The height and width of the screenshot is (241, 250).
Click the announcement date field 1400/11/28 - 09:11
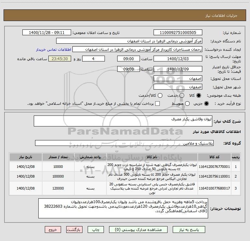point(47,33)
